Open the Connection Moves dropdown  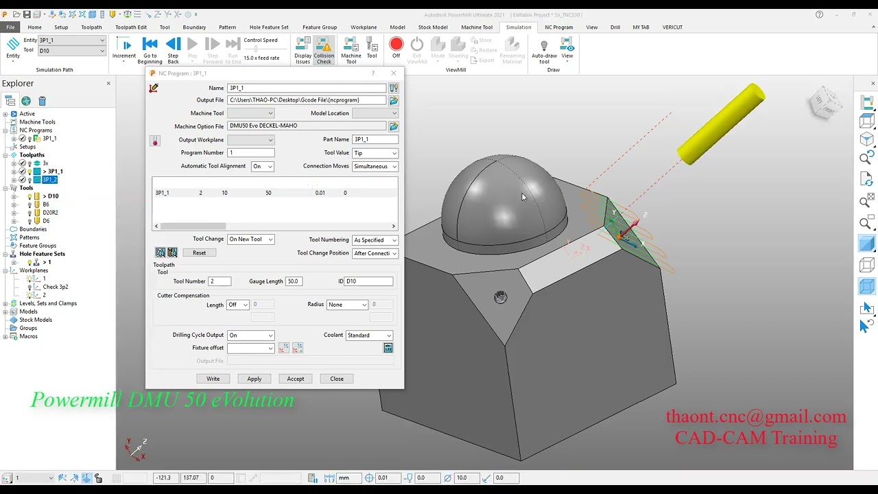pos(375,166)
